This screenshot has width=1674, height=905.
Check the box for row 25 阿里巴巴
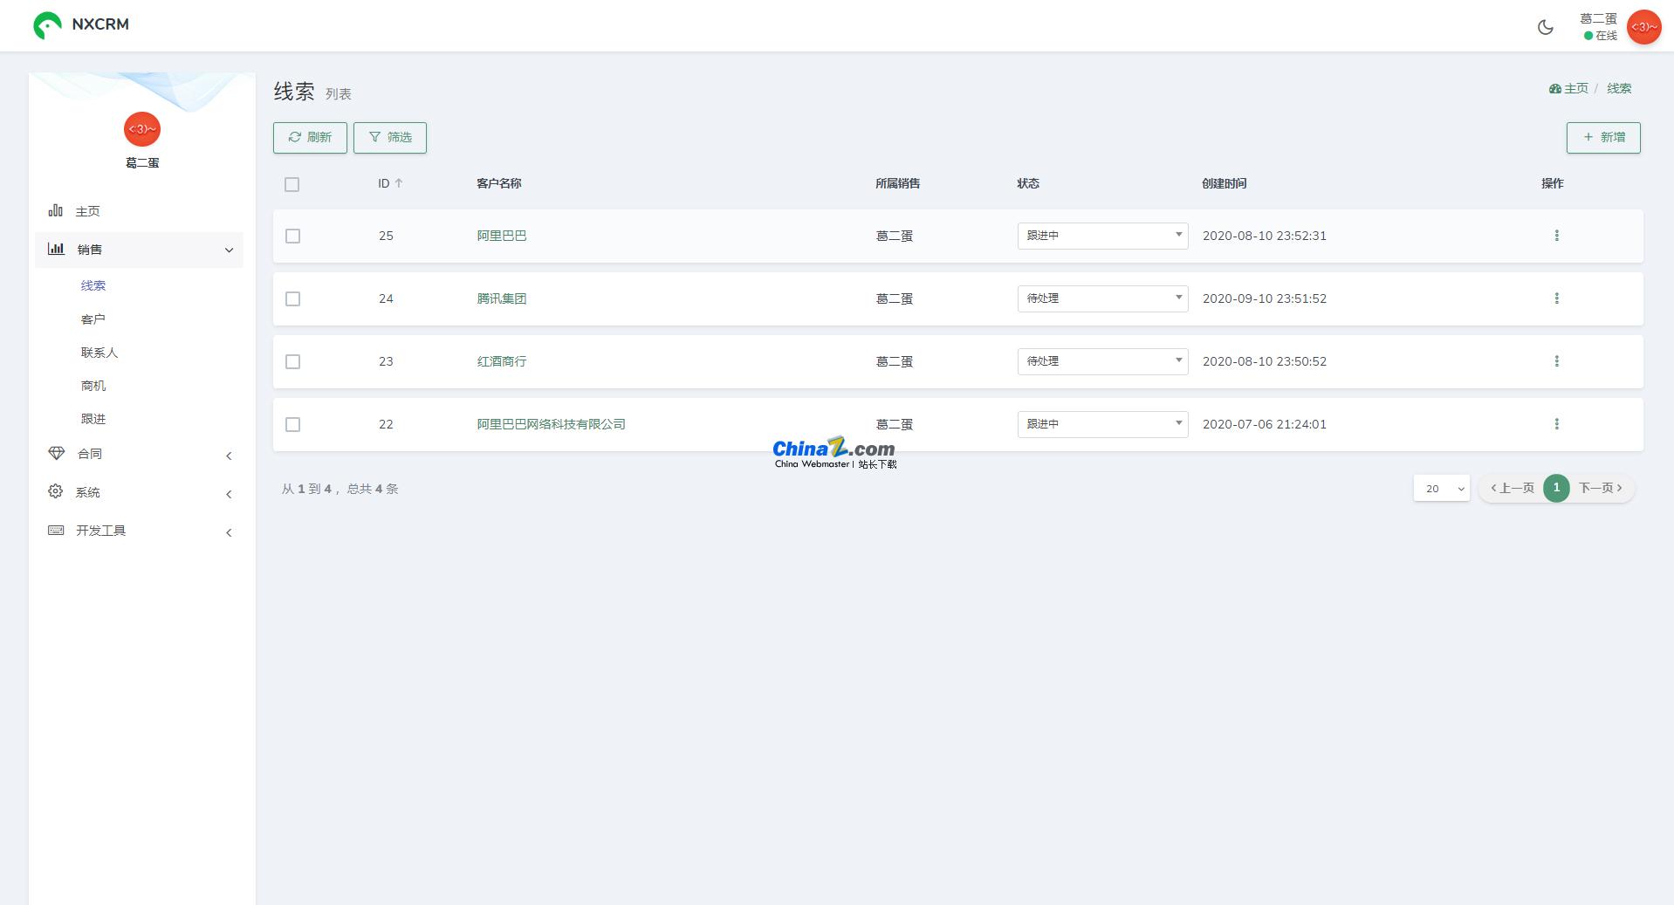292,236
